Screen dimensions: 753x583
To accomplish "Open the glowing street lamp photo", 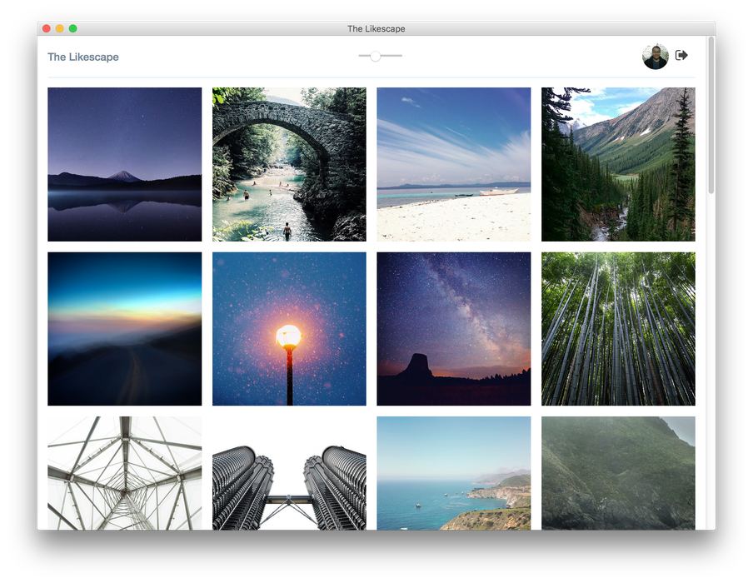I will (x=289, y=329).
